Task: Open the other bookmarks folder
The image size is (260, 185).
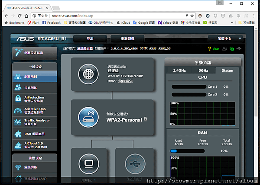Action: pos(247,22)
